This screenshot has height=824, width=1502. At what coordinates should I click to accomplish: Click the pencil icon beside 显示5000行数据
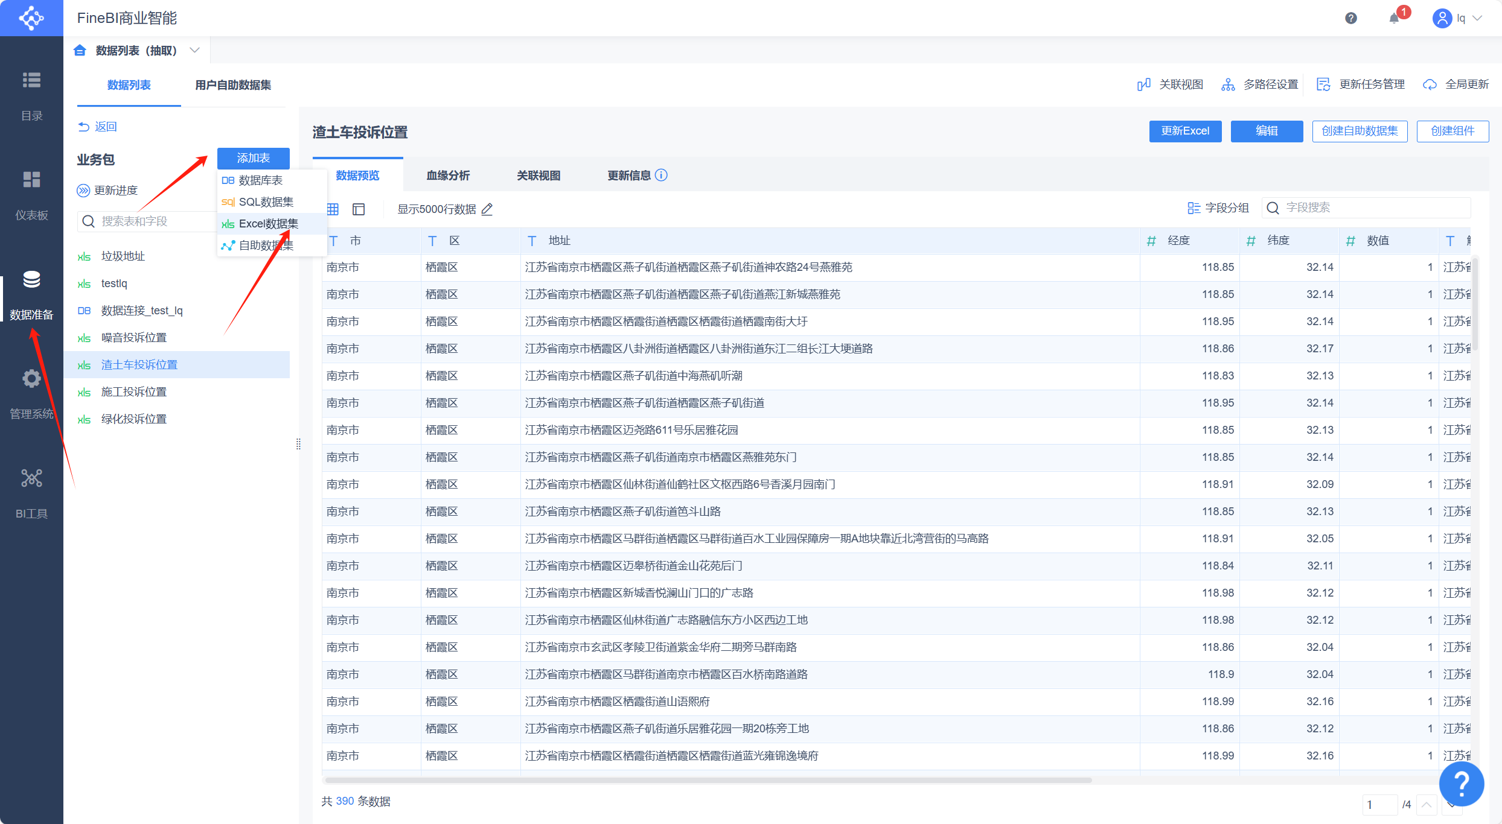click(x=488, y=209)
